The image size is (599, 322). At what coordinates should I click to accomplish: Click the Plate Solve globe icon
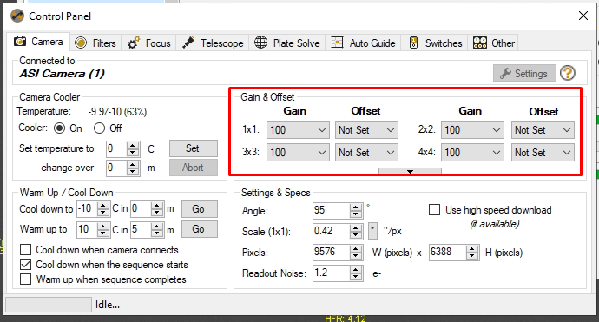click(x=261, y=43)
